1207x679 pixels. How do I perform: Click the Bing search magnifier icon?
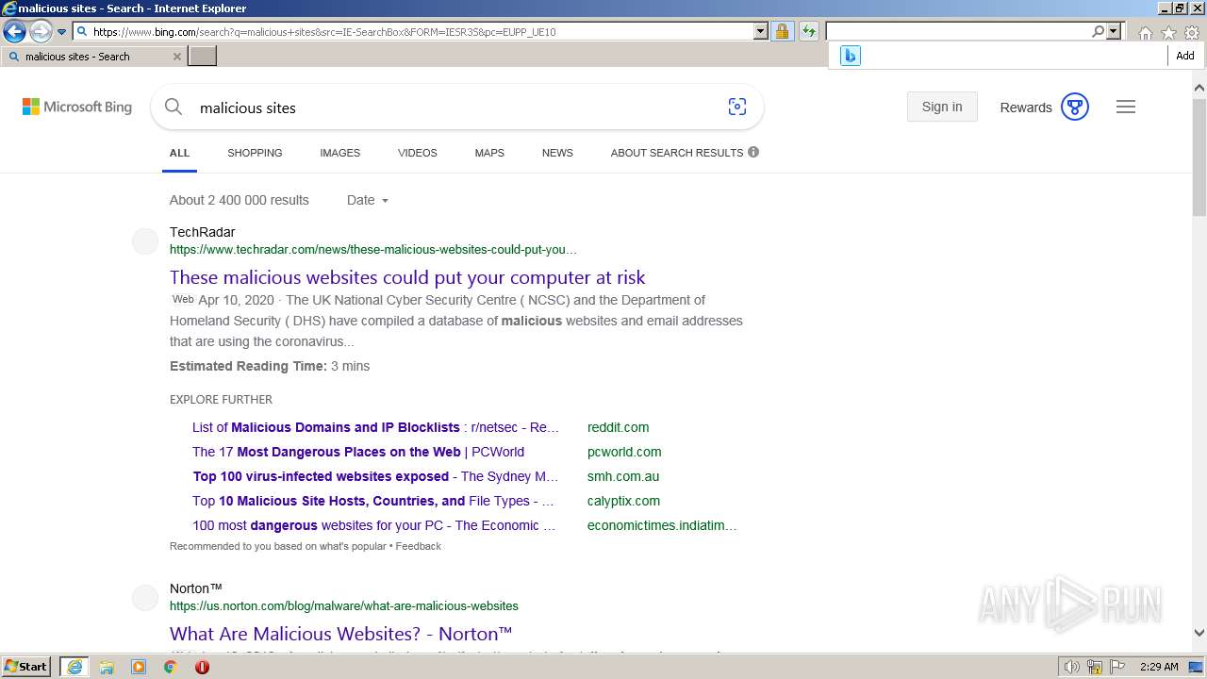[x=174, y=107]
